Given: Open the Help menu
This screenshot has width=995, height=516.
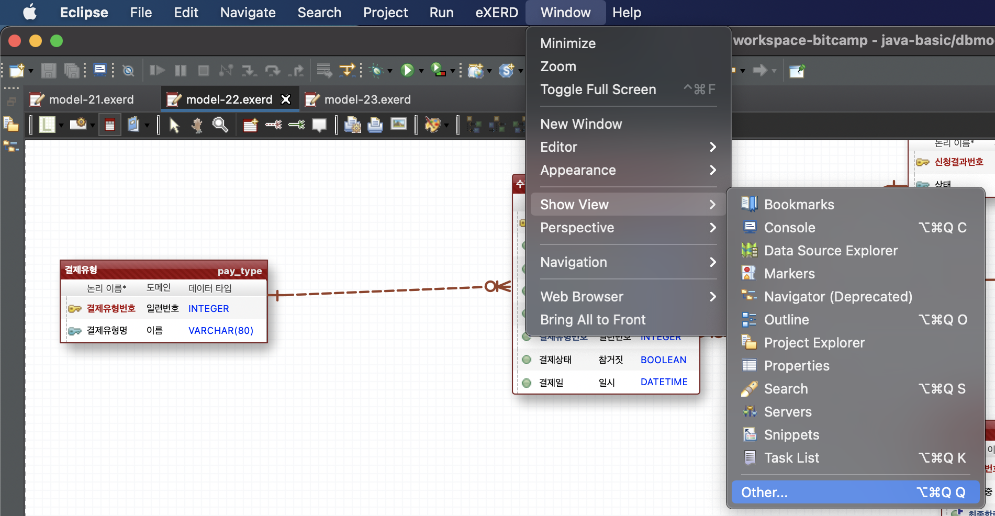Looking at the screenshot, I should click(627, 13).
